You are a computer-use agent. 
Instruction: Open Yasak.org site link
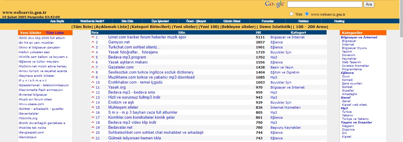pyautogui.click(x=117, y=87)
